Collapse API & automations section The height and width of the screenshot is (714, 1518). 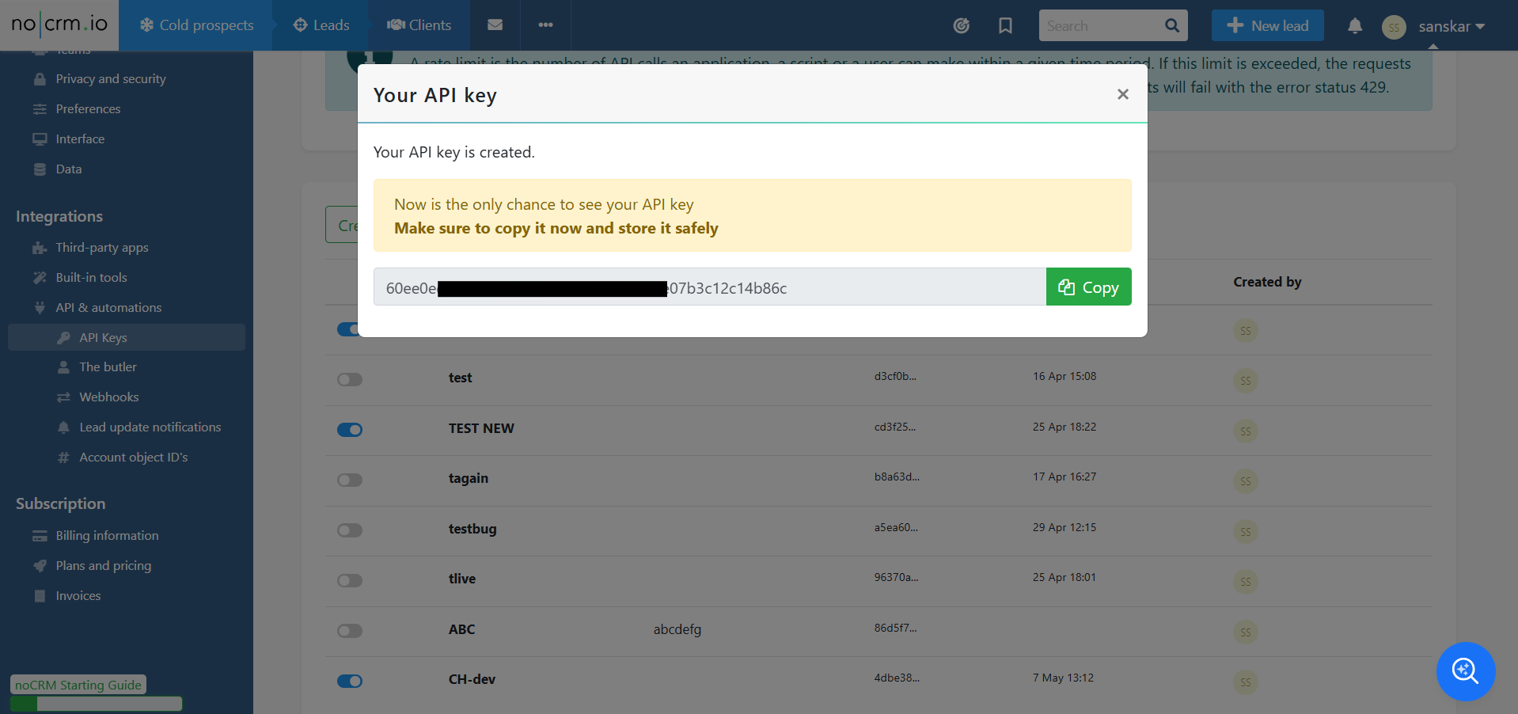click(x=108, y=308)
